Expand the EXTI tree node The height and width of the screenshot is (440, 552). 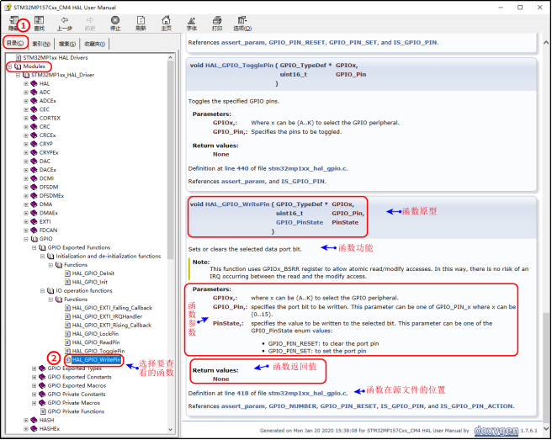(x=26, y=222)
